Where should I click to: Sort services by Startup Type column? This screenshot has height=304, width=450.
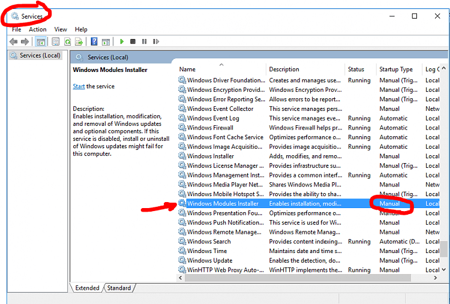click(x=395, y=70)
